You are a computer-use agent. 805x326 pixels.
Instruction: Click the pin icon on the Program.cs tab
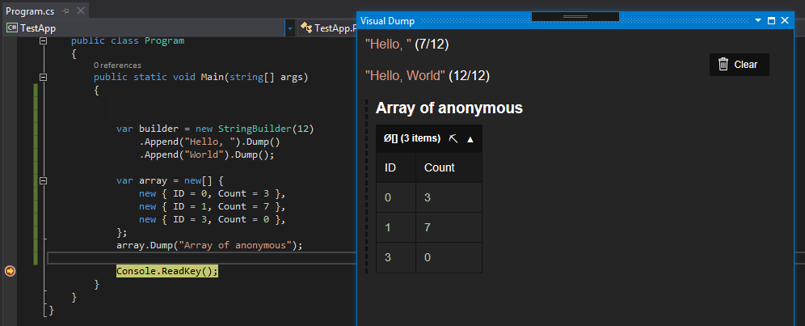pos(65,11)
